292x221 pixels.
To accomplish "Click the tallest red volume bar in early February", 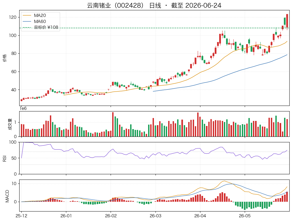I will click(x=113, y=124).
